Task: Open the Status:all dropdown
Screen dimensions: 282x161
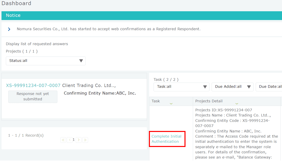Action: 46,61
